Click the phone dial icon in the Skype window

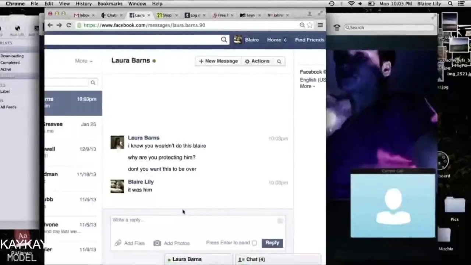337,28
